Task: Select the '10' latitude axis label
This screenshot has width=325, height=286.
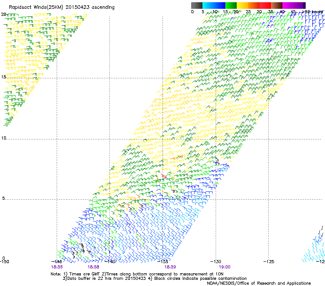Action: coord(4,138)
